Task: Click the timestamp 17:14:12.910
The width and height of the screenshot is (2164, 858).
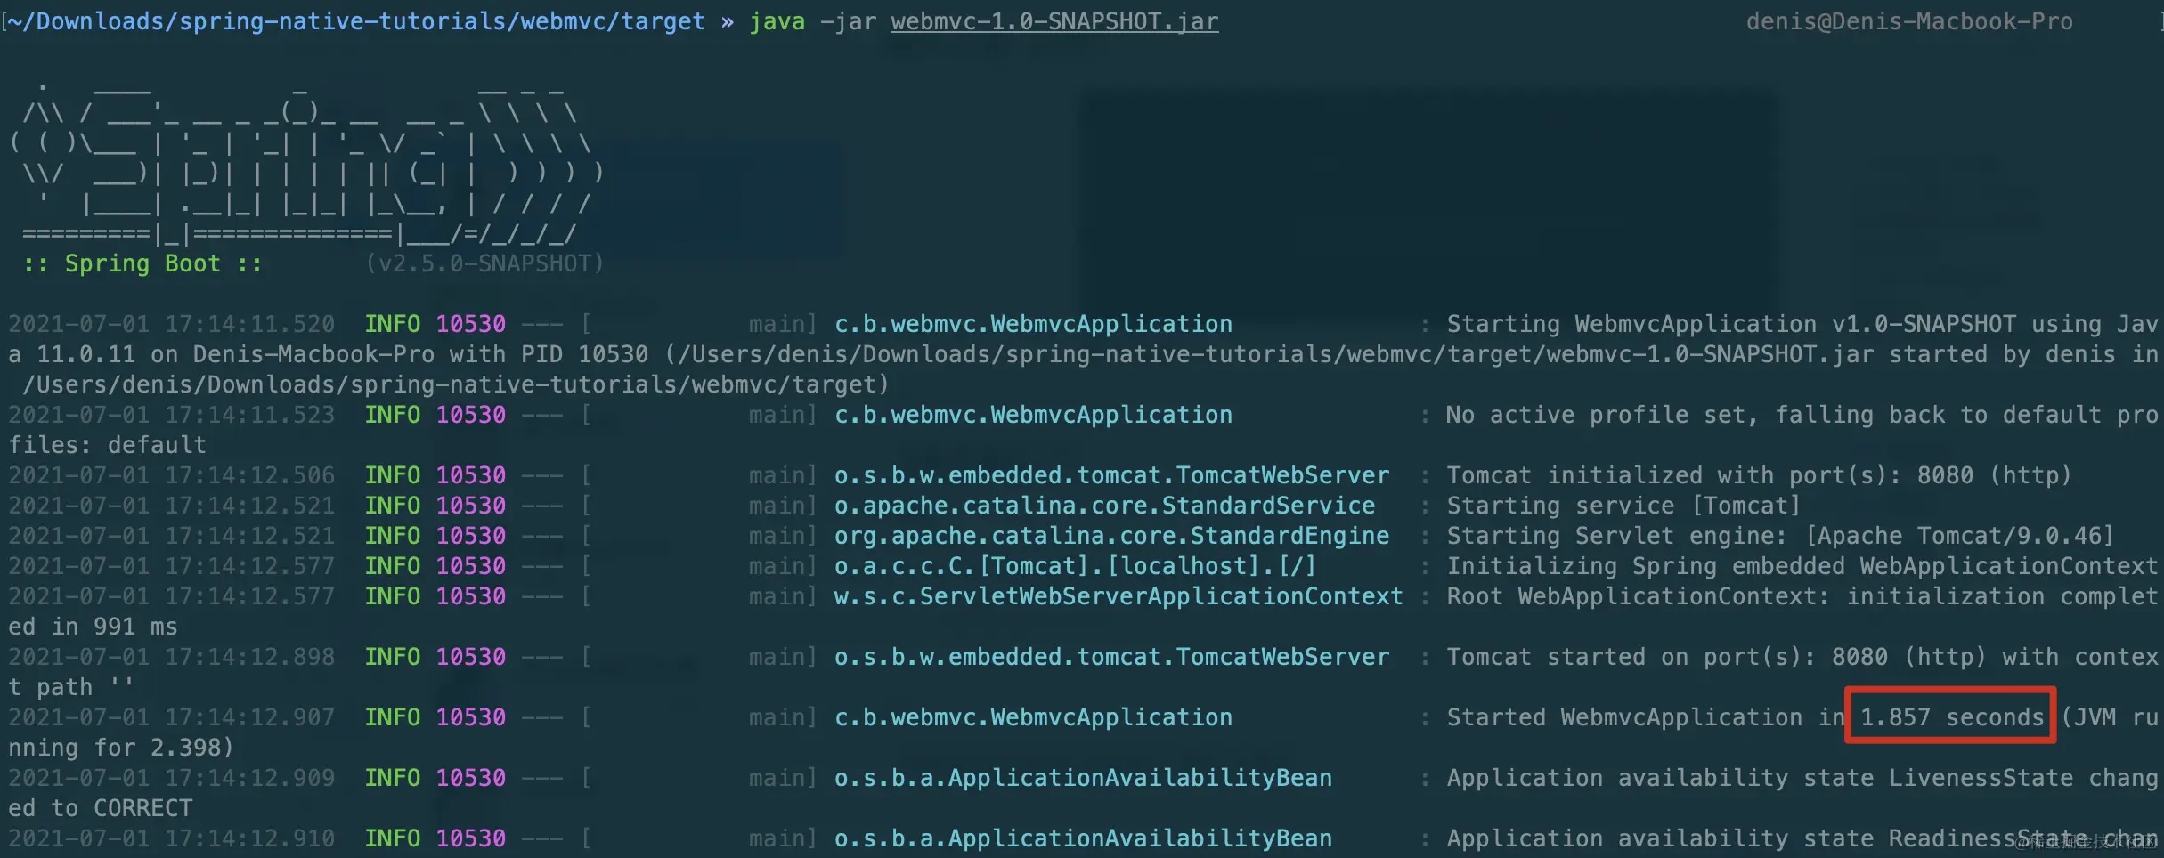Action: pyautogui.click(x=249, y=838)
